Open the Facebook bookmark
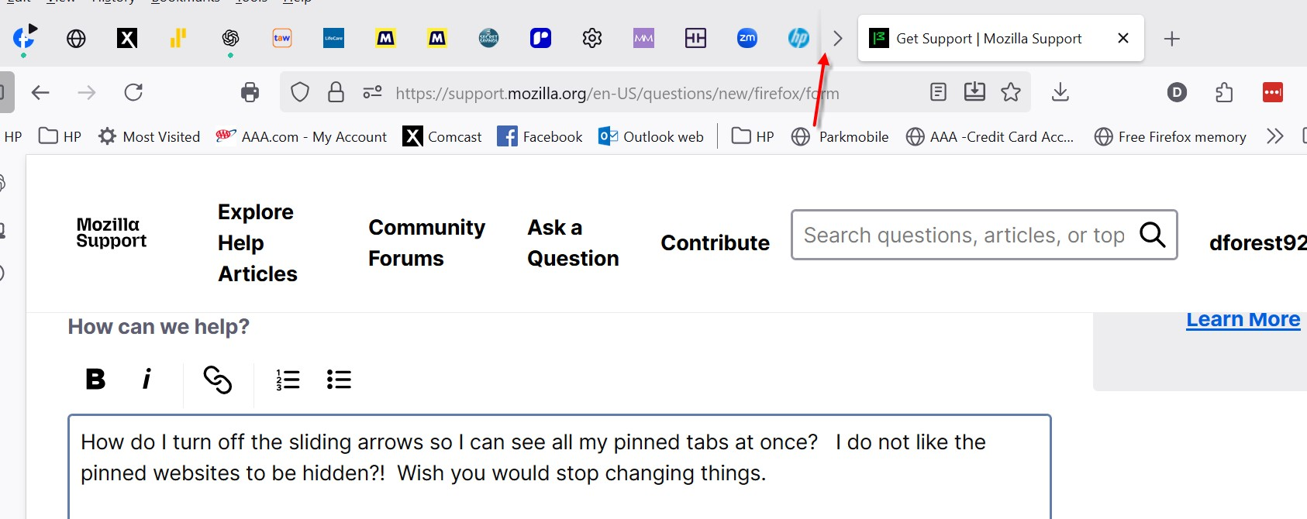This screenshot has width=1307, height=519. coord(540,137)
